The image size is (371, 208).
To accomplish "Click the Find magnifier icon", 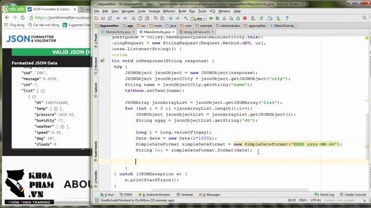I will click(155, 18).
